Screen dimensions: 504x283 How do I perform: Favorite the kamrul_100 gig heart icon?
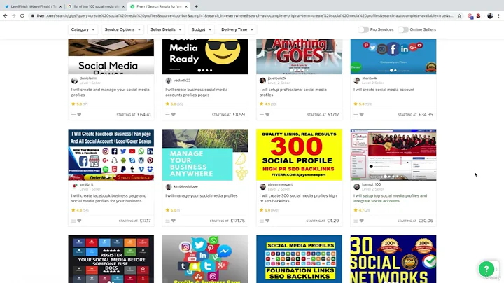(362, 221)
